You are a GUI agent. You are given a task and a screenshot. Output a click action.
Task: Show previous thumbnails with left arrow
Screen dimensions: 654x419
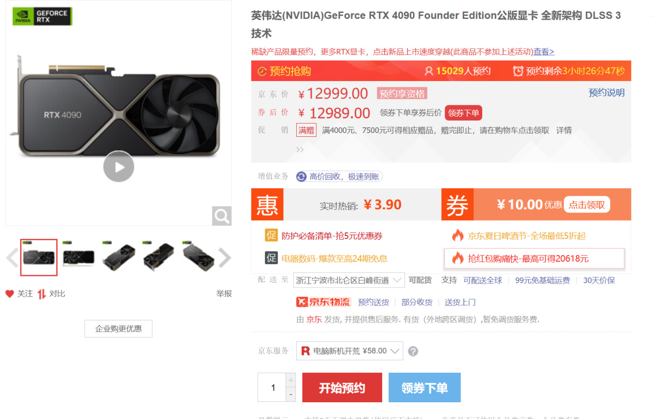pos(12,258)
